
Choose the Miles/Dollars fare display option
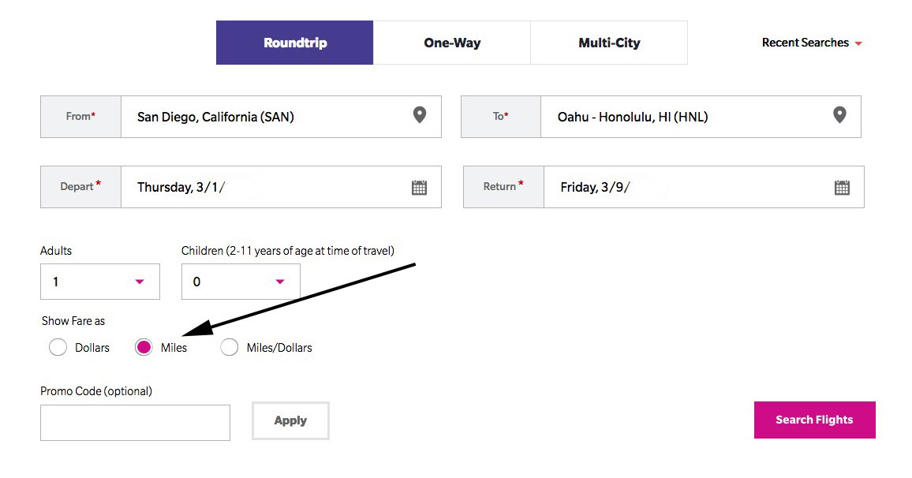230,347
